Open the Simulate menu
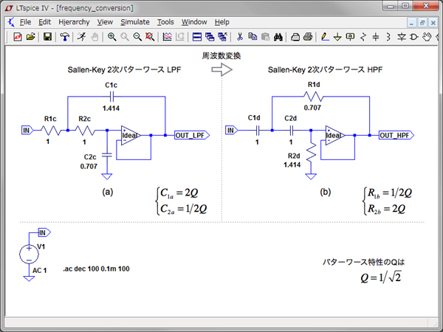 coord(135,22)
